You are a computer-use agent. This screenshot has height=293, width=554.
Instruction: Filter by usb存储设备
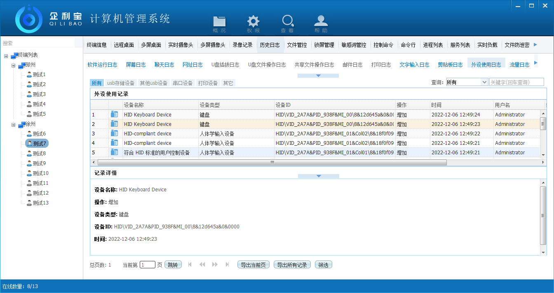point(121,83)
